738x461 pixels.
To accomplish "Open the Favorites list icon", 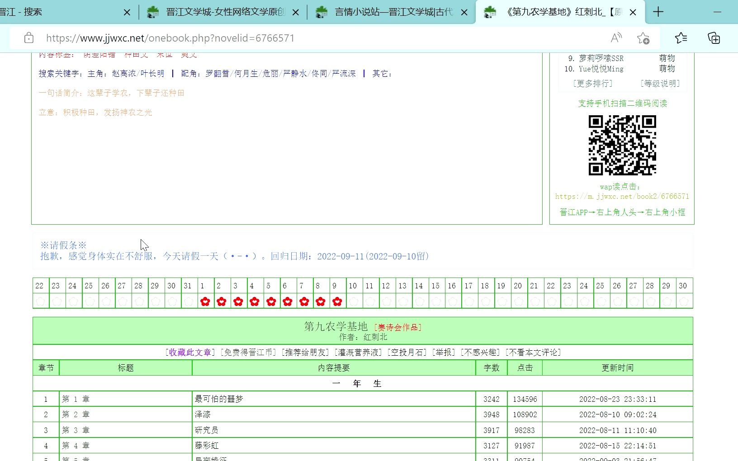I will (681, 38).
